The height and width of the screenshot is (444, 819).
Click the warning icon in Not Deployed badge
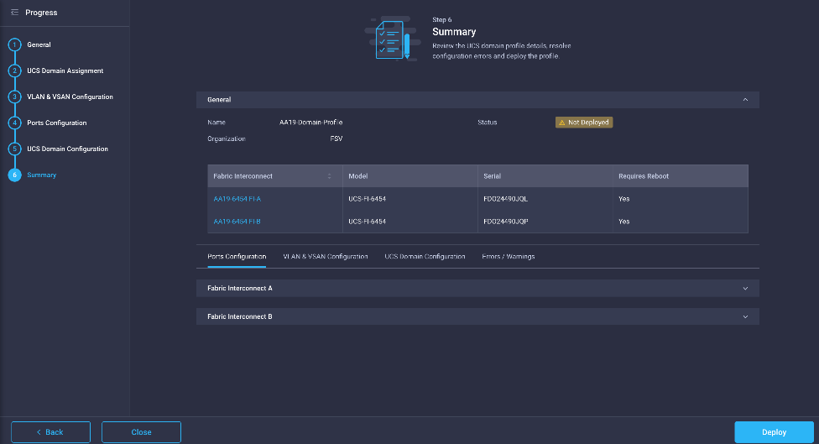point(562,123)
